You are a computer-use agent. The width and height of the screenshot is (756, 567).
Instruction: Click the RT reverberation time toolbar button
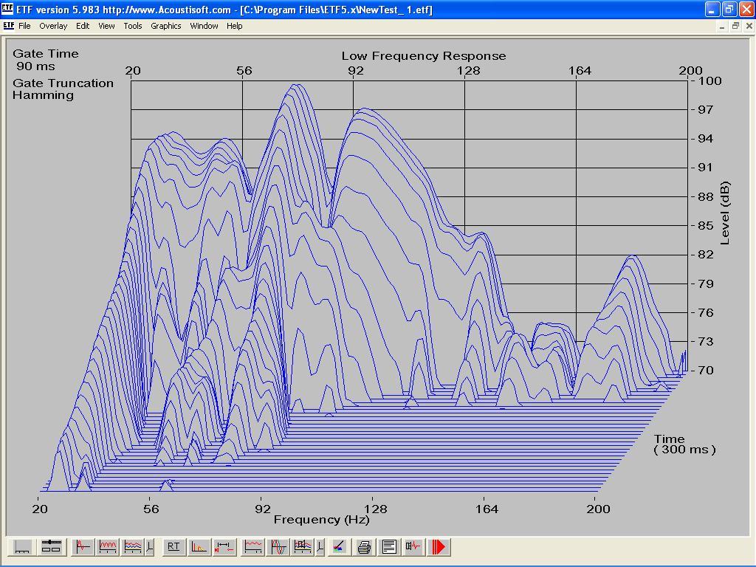173,547
